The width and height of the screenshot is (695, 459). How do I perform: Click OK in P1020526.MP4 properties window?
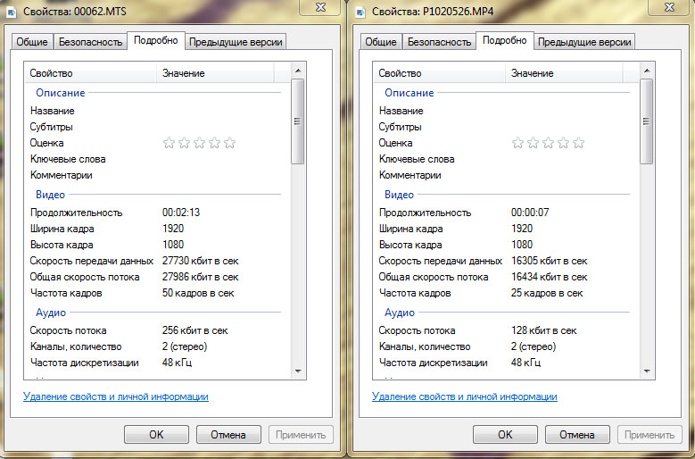[505, 435]
